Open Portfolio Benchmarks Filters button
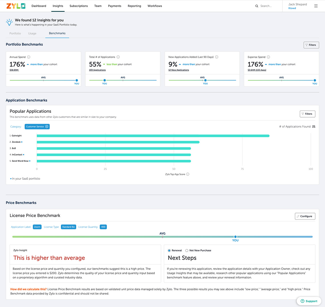Screen dimensions: 325x307 click(311, 45)
